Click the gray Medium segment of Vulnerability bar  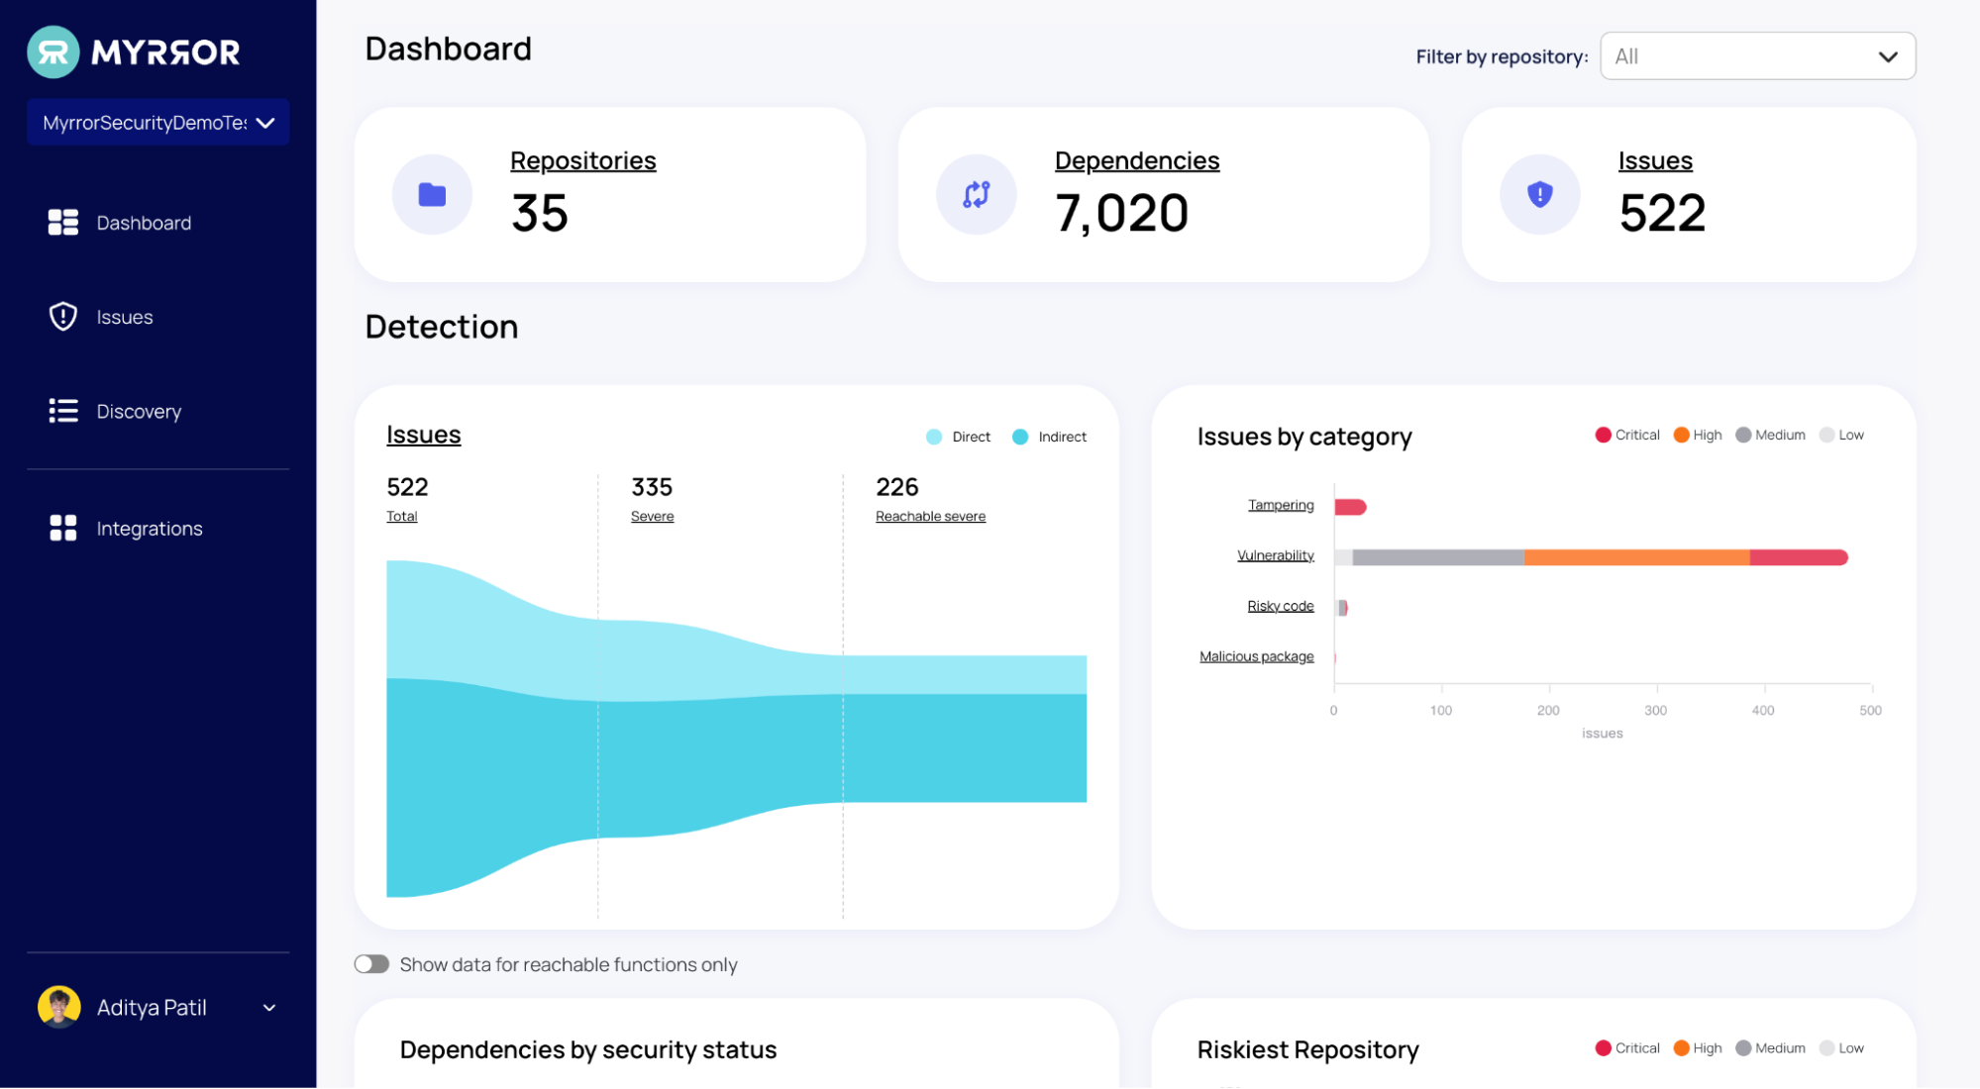[1438, 557]
